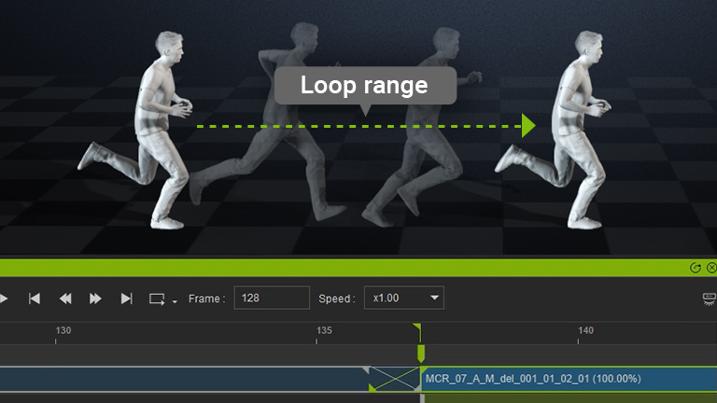Screen dimensions: 717x403
Task: Click the play button at toolbar left edge
Action: 4,299
